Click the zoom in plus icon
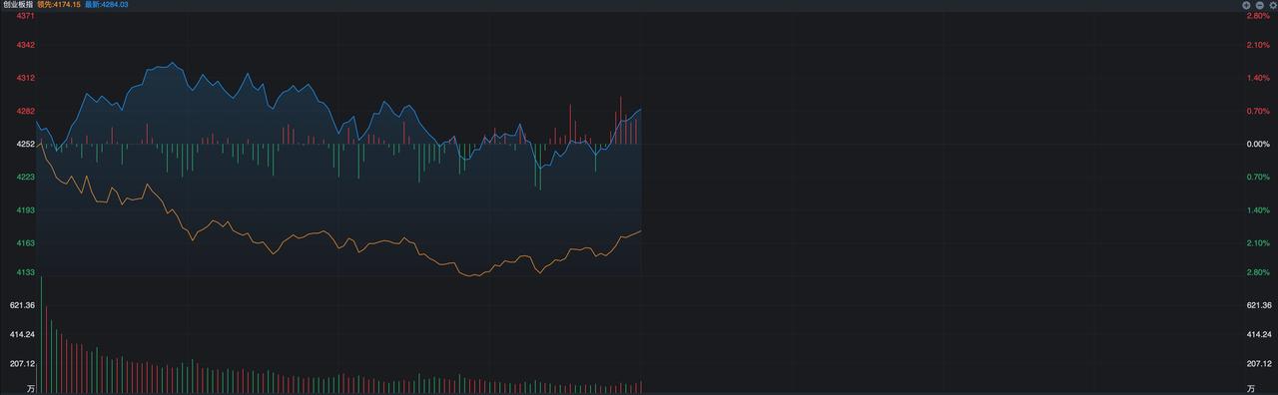Screen dimensions: 1278x395 click(1246, 5)
